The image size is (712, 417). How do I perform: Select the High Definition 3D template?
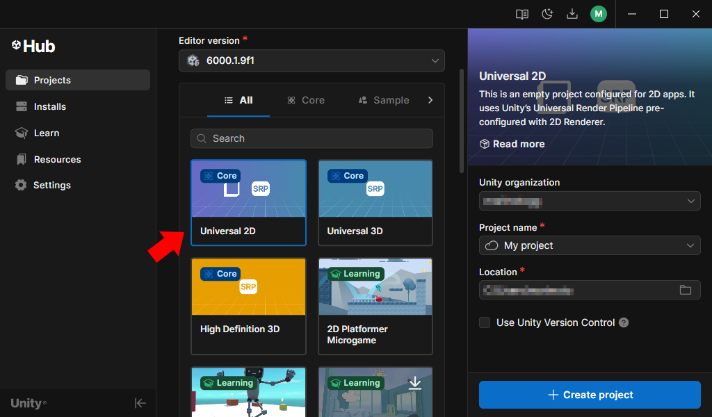[x=248, y=306]
